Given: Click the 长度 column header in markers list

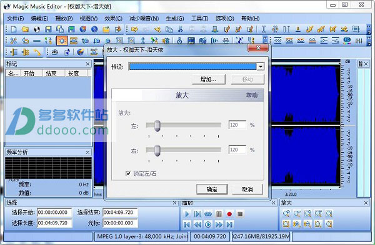Looking at the screenshot, I should coord(76,73).
